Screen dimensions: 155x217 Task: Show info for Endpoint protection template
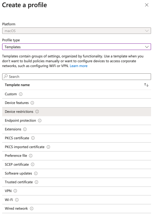coord(40,121)
